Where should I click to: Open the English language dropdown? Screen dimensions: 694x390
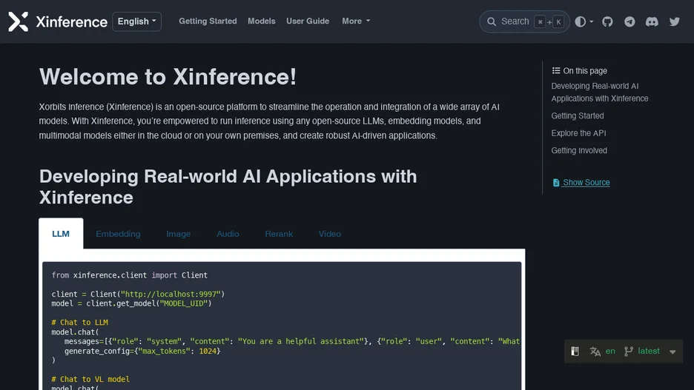coord(136,21)
